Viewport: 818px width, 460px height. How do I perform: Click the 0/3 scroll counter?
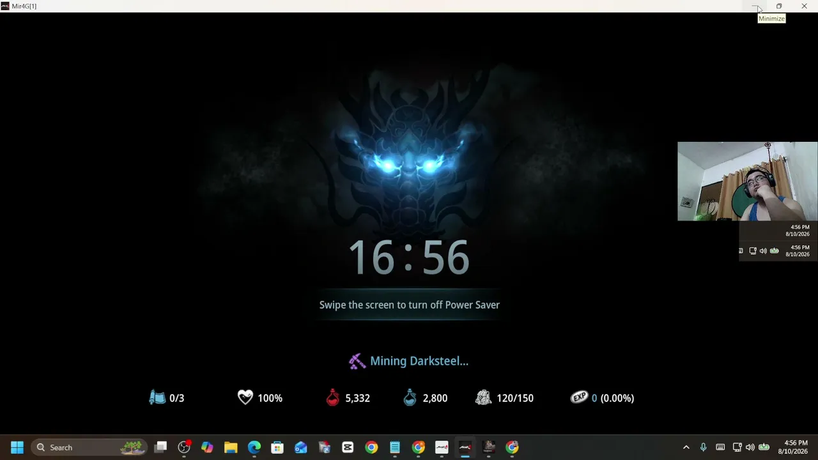click(x=177, y=398)
